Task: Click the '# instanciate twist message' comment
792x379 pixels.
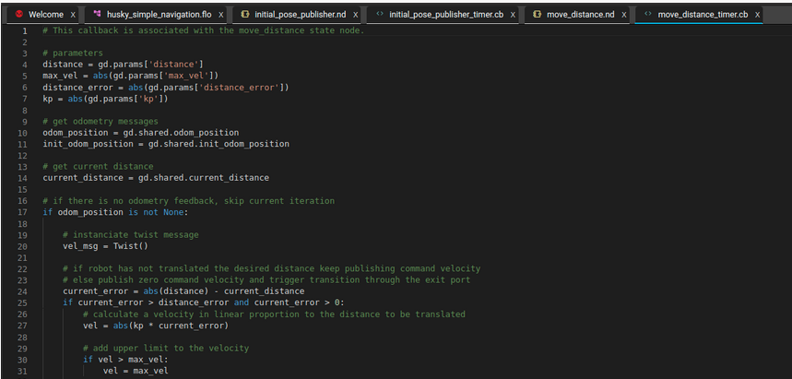Action: pyautogui.click(x=131, y=235)
